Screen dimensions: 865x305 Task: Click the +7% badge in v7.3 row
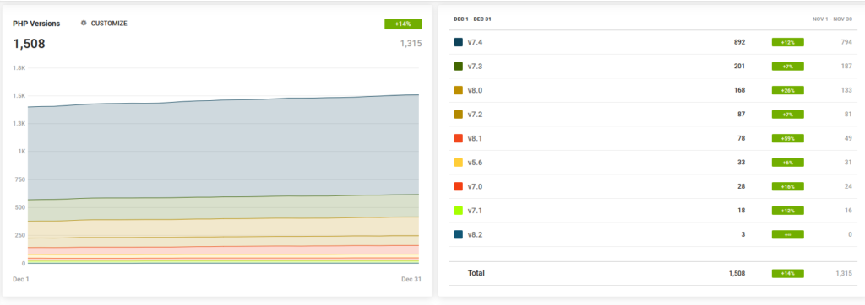(x=788, y=66)
